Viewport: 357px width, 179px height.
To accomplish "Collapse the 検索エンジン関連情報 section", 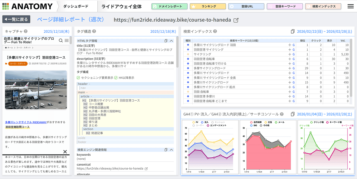I will pos(171,150).
